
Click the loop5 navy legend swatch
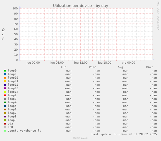point(5,106)
